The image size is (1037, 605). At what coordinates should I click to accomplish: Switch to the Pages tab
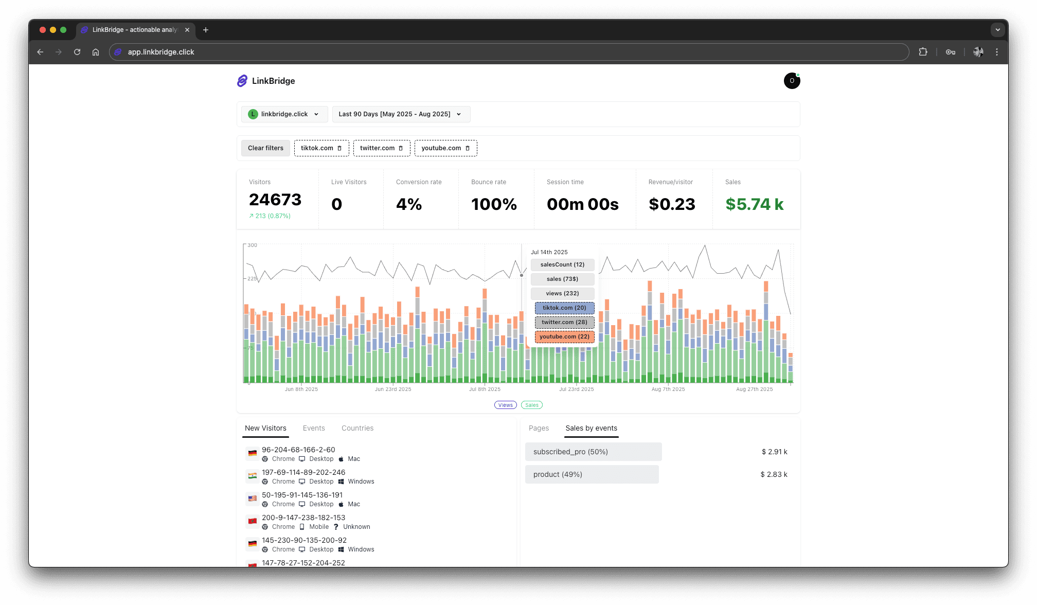539,428
